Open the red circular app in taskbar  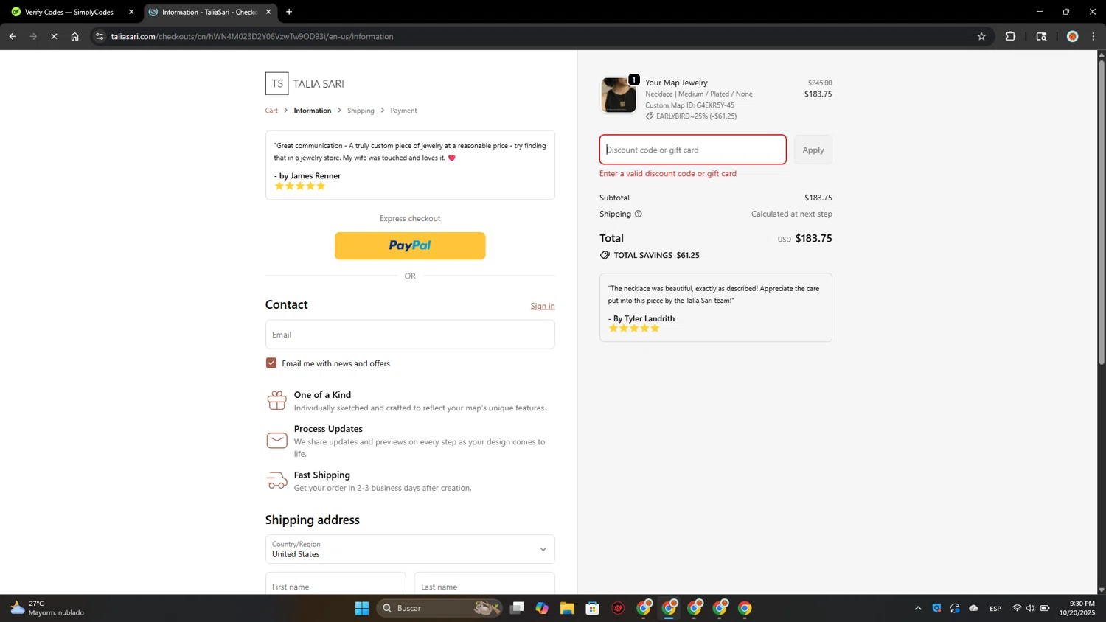(618, 608)
